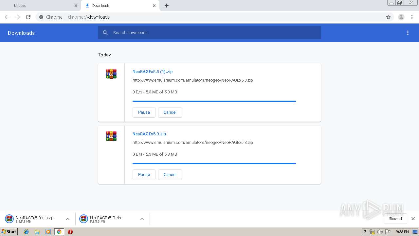Close the Untitled tab
419x236 pixels.
pyautogui.click(x=76, y=6)
